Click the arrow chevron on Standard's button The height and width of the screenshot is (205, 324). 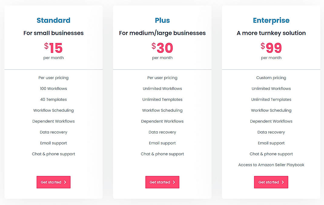[x=65, y=182]
